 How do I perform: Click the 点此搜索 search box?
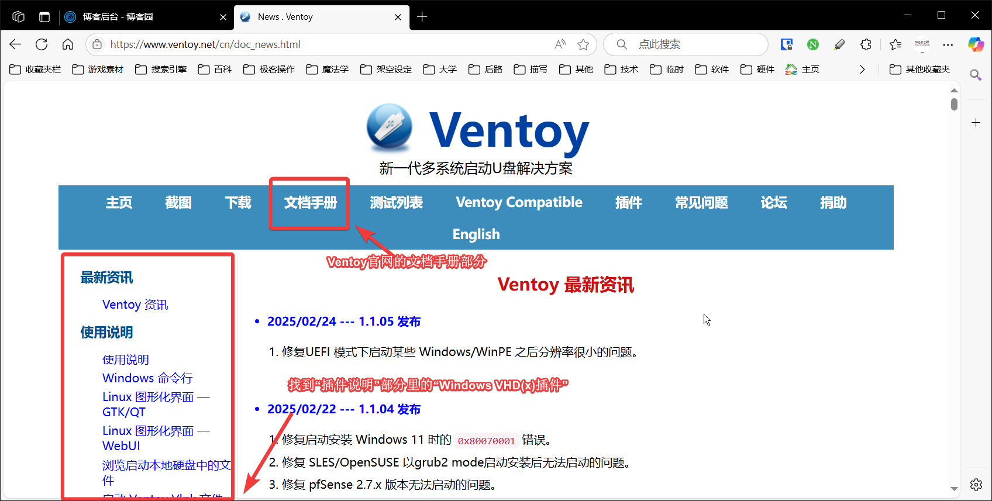click(690, 44)
